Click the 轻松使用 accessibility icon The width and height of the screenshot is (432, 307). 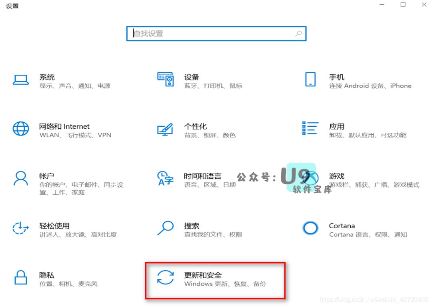[21, 228]
